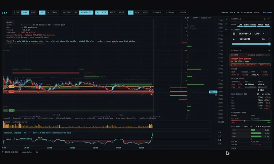Toggle TRAIL draw option
The height and width of the screenshot is (164, 274).
tap(261, 25)
